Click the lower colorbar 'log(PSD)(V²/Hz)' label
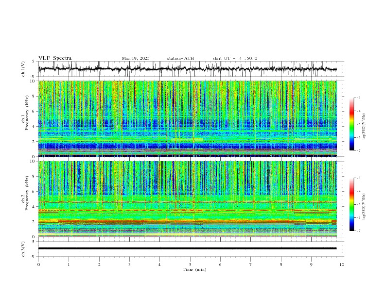 coord(364,207)
